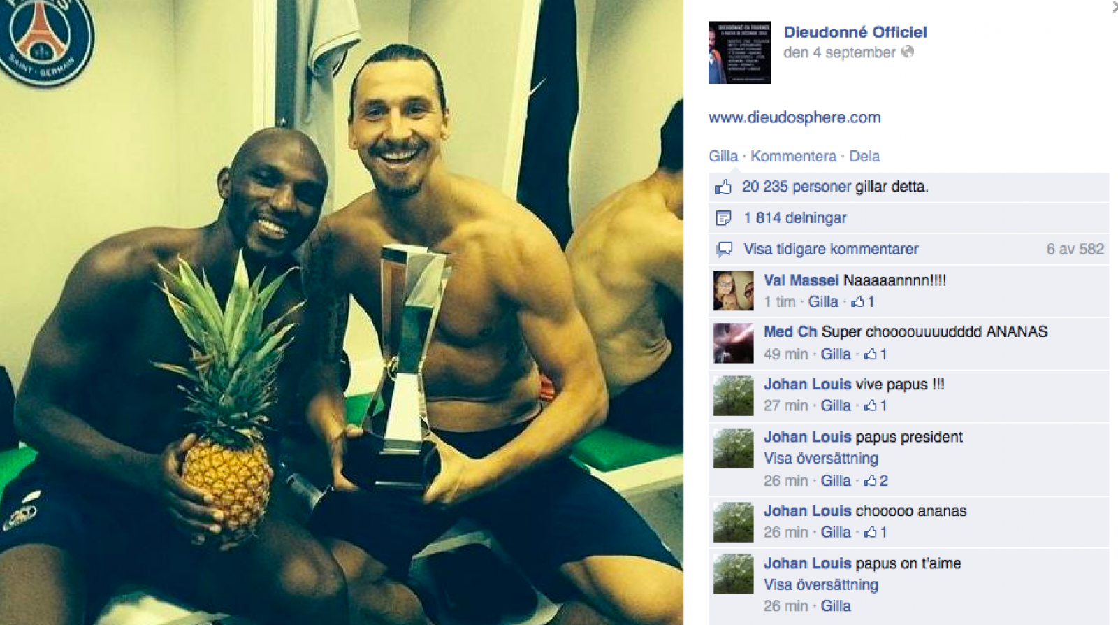
Task: Click Gilla under the post link
Action: pos(723,156)
